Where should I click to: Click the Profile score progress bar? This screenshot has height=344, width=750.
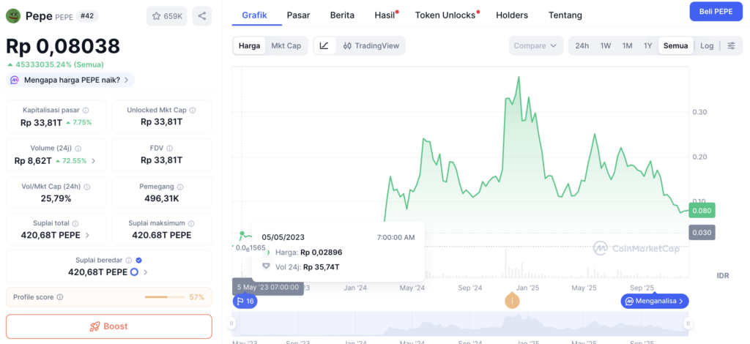165,297
